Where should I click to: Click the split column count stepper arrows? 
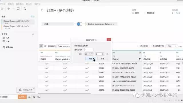tap(103, 54)
